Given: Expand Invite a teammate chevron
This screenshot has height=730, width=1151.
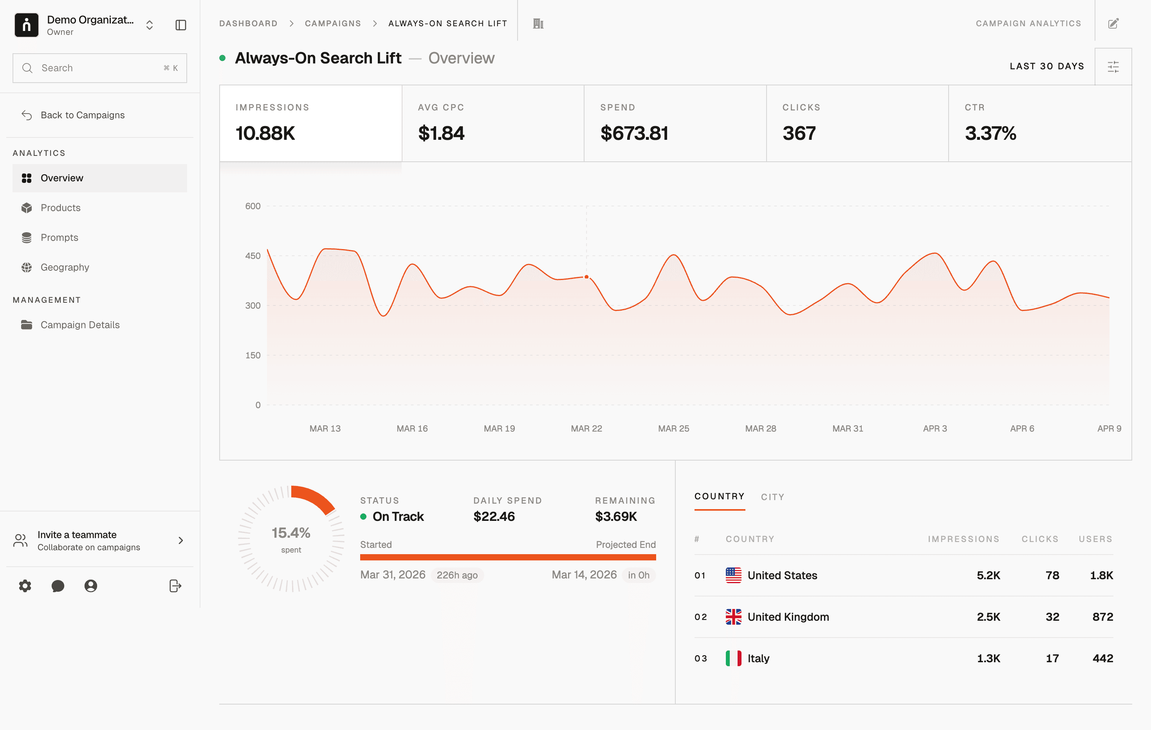Looking at the screenshot, I should pos(181,540).
